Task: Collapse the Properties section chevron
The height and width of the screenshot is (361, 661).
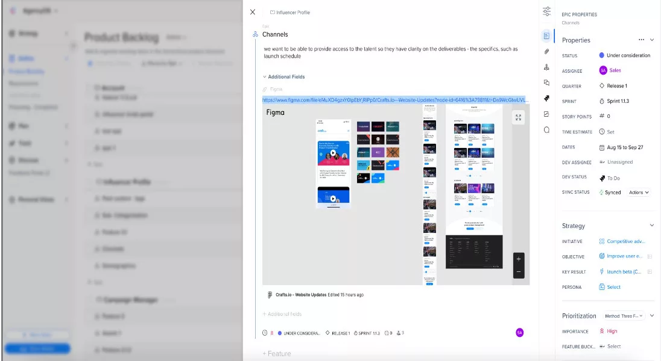Action: (x=652, y=40)
